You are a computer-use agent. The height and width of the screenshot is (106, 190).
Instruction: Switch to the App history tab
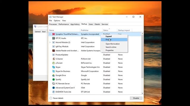pos(75,24)
